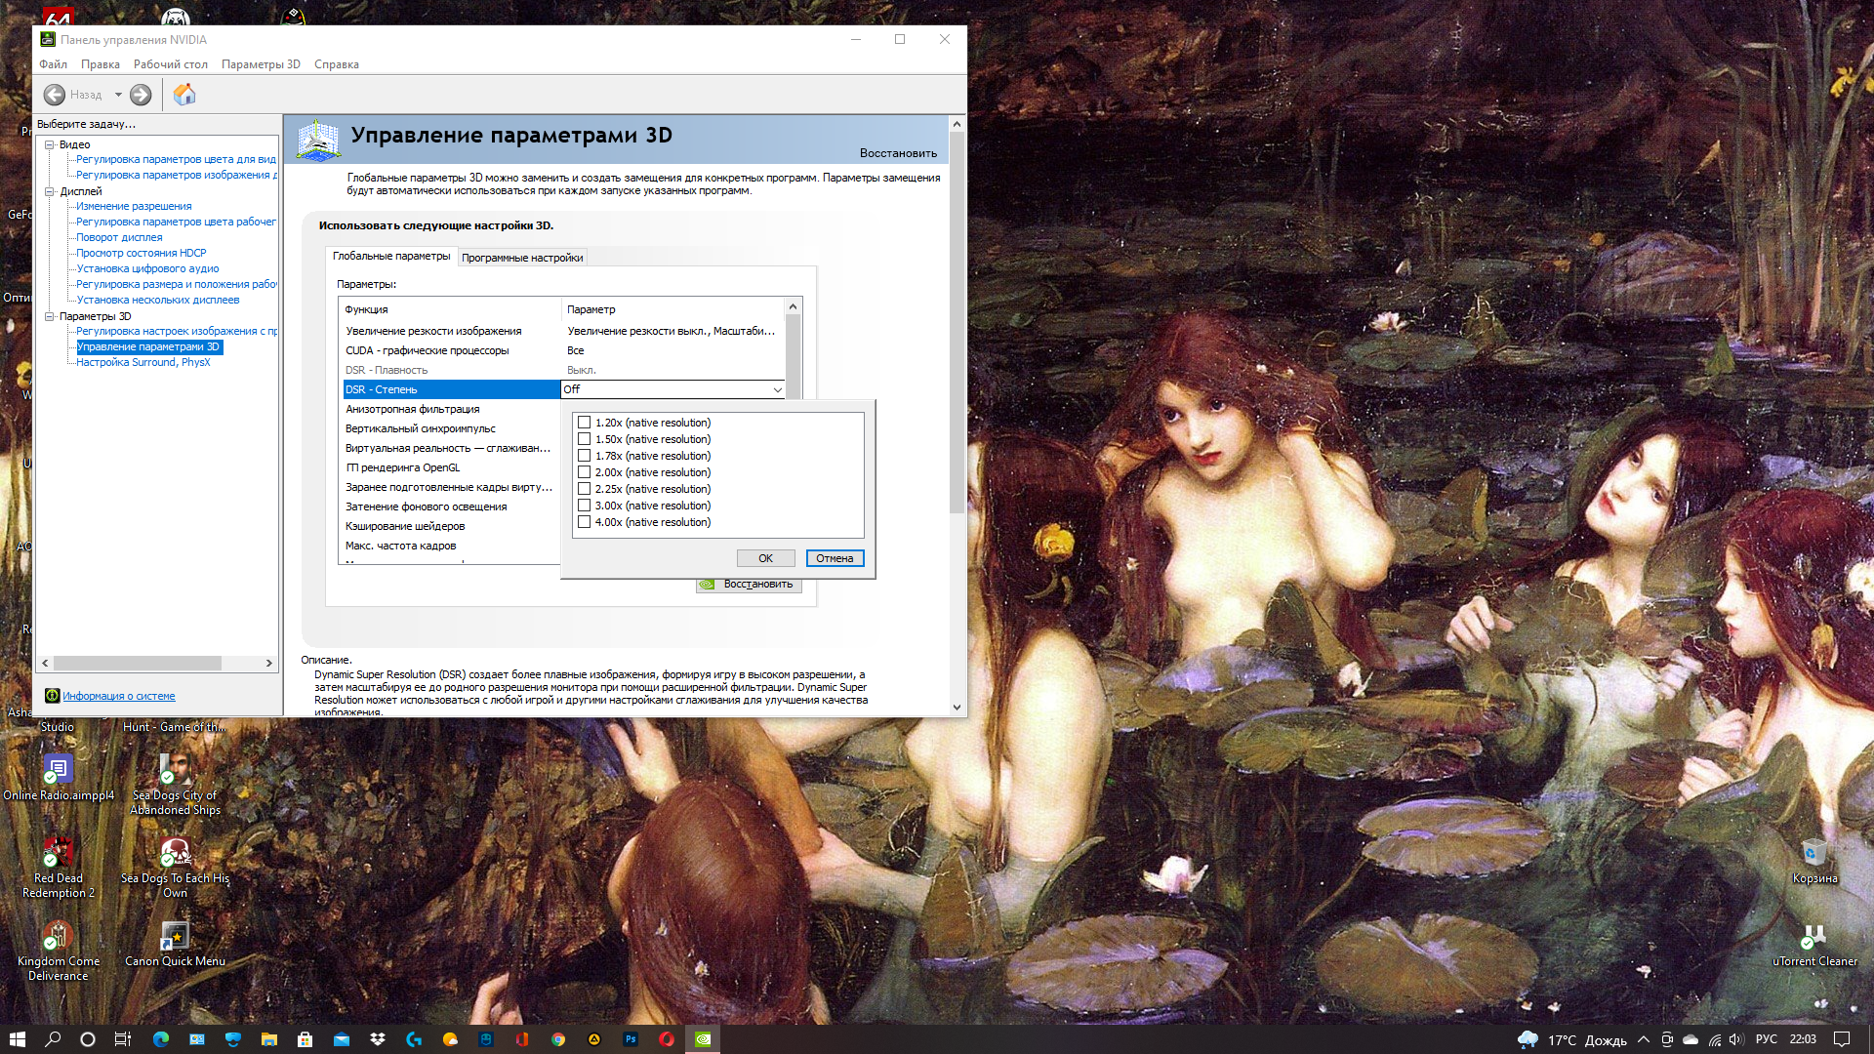Open the Recycle Bin (Корзина) icon
The image size is (1874, 1054).
coord(1814,852)
